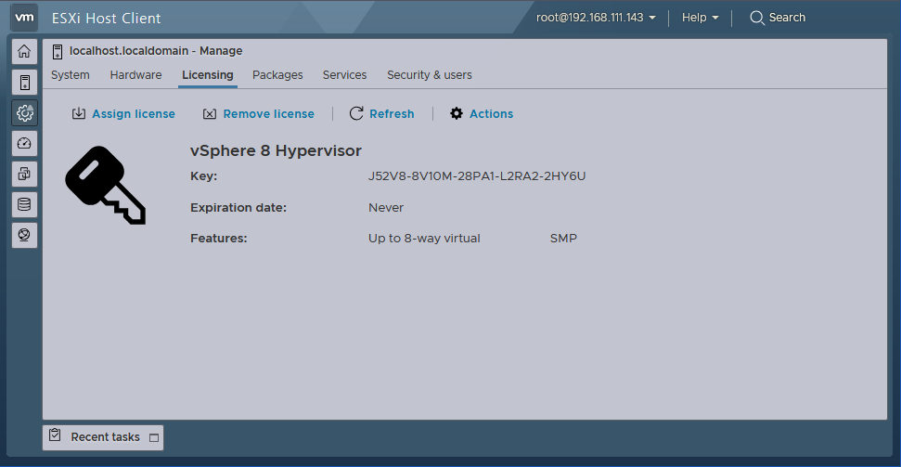Image resolution: width=901 pixels, height=467 pixels.
Task: Open the Help dropdown menu
Action: [700, 18]
